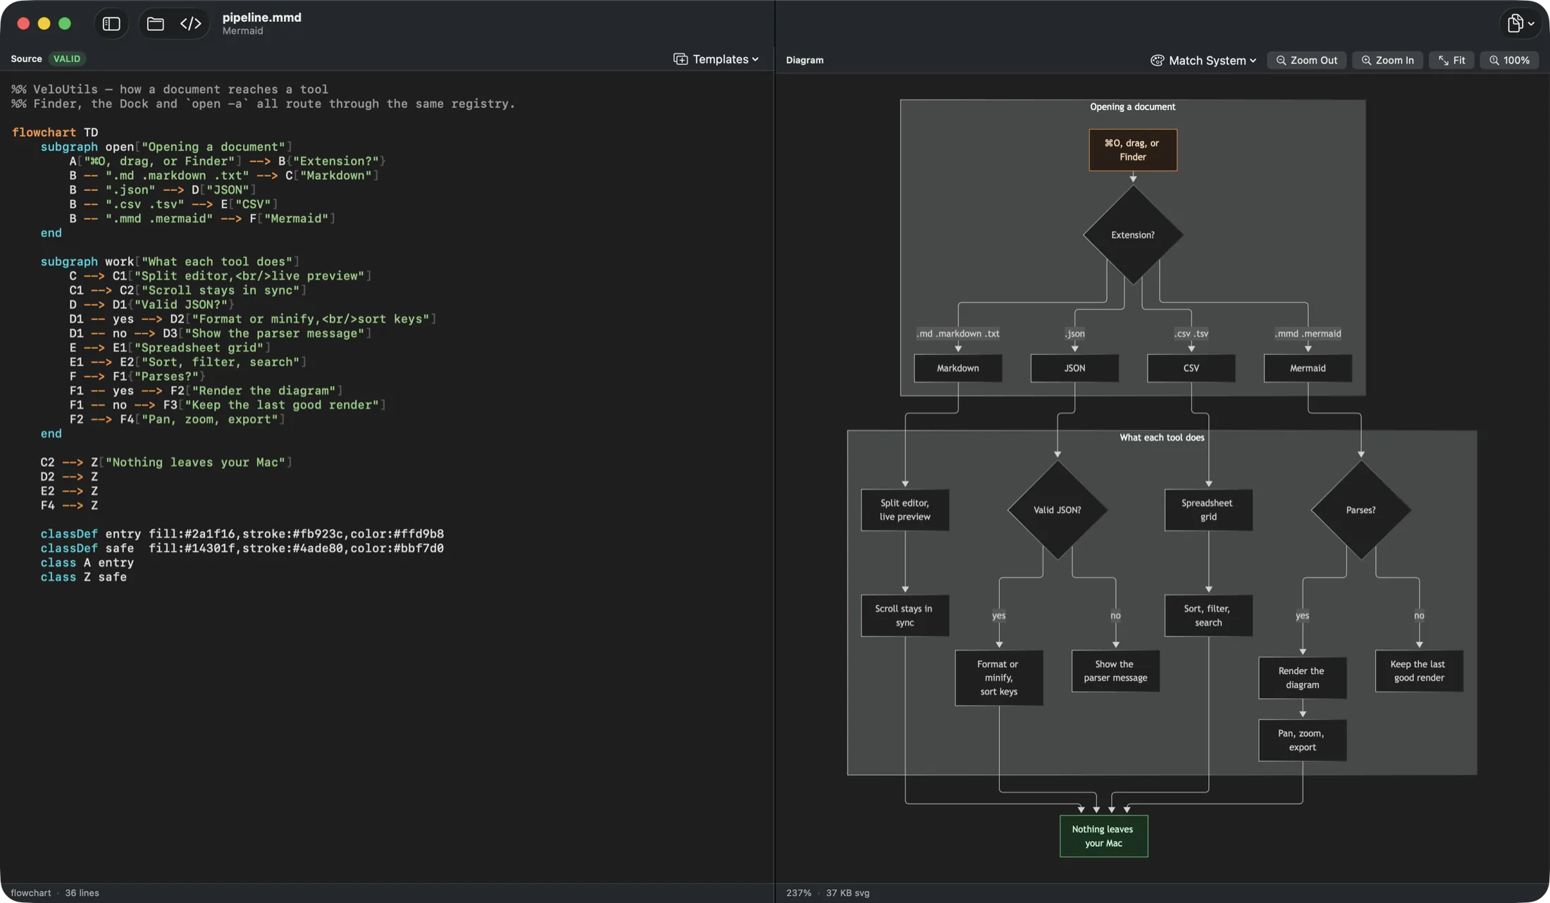Click the 'flowchart TD' source line
This screenshot has width=1550, height=903.
(55, 132)
